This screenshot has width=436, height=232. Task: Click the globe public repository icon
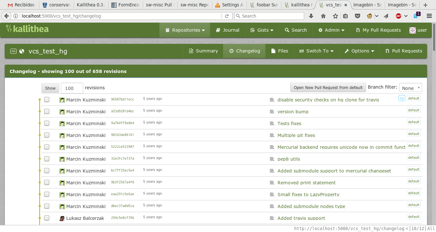22,51
